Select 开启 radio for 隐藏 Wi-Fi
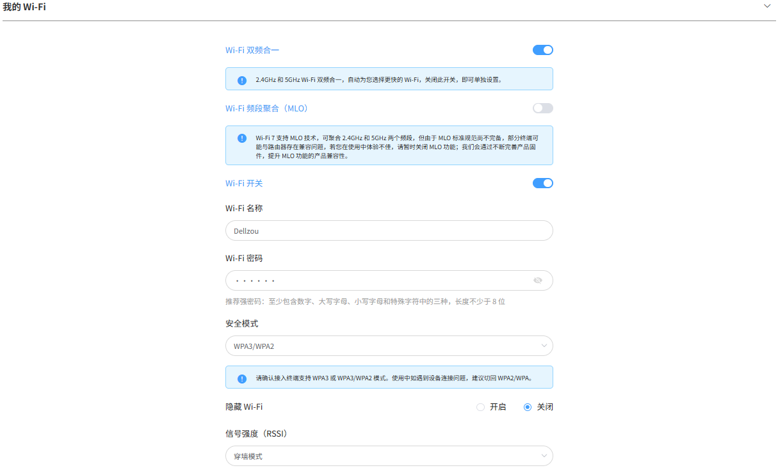778x468 pixels. [x=480, y=407]
